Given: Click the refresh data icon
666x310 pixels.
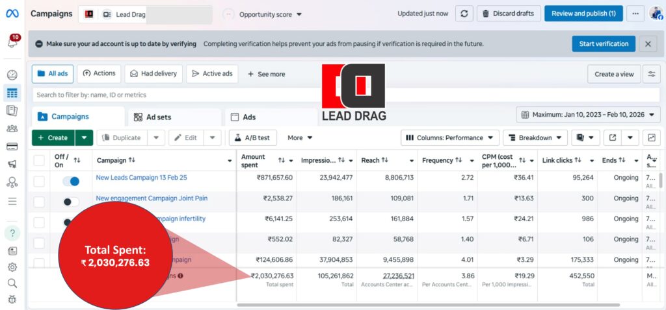Looking at the screenshot, I should coord(464,14).
